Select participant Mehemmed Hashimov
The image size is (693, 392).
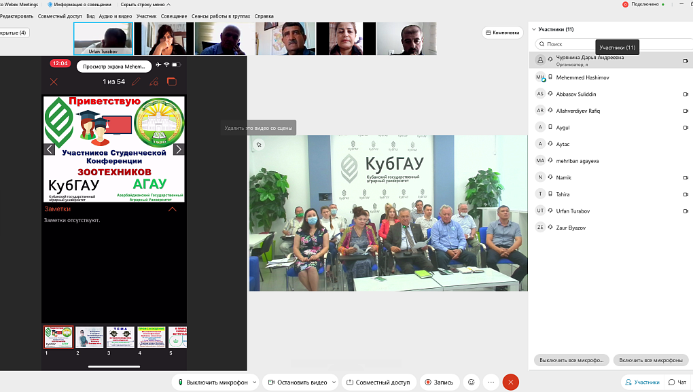coord(611,77)
